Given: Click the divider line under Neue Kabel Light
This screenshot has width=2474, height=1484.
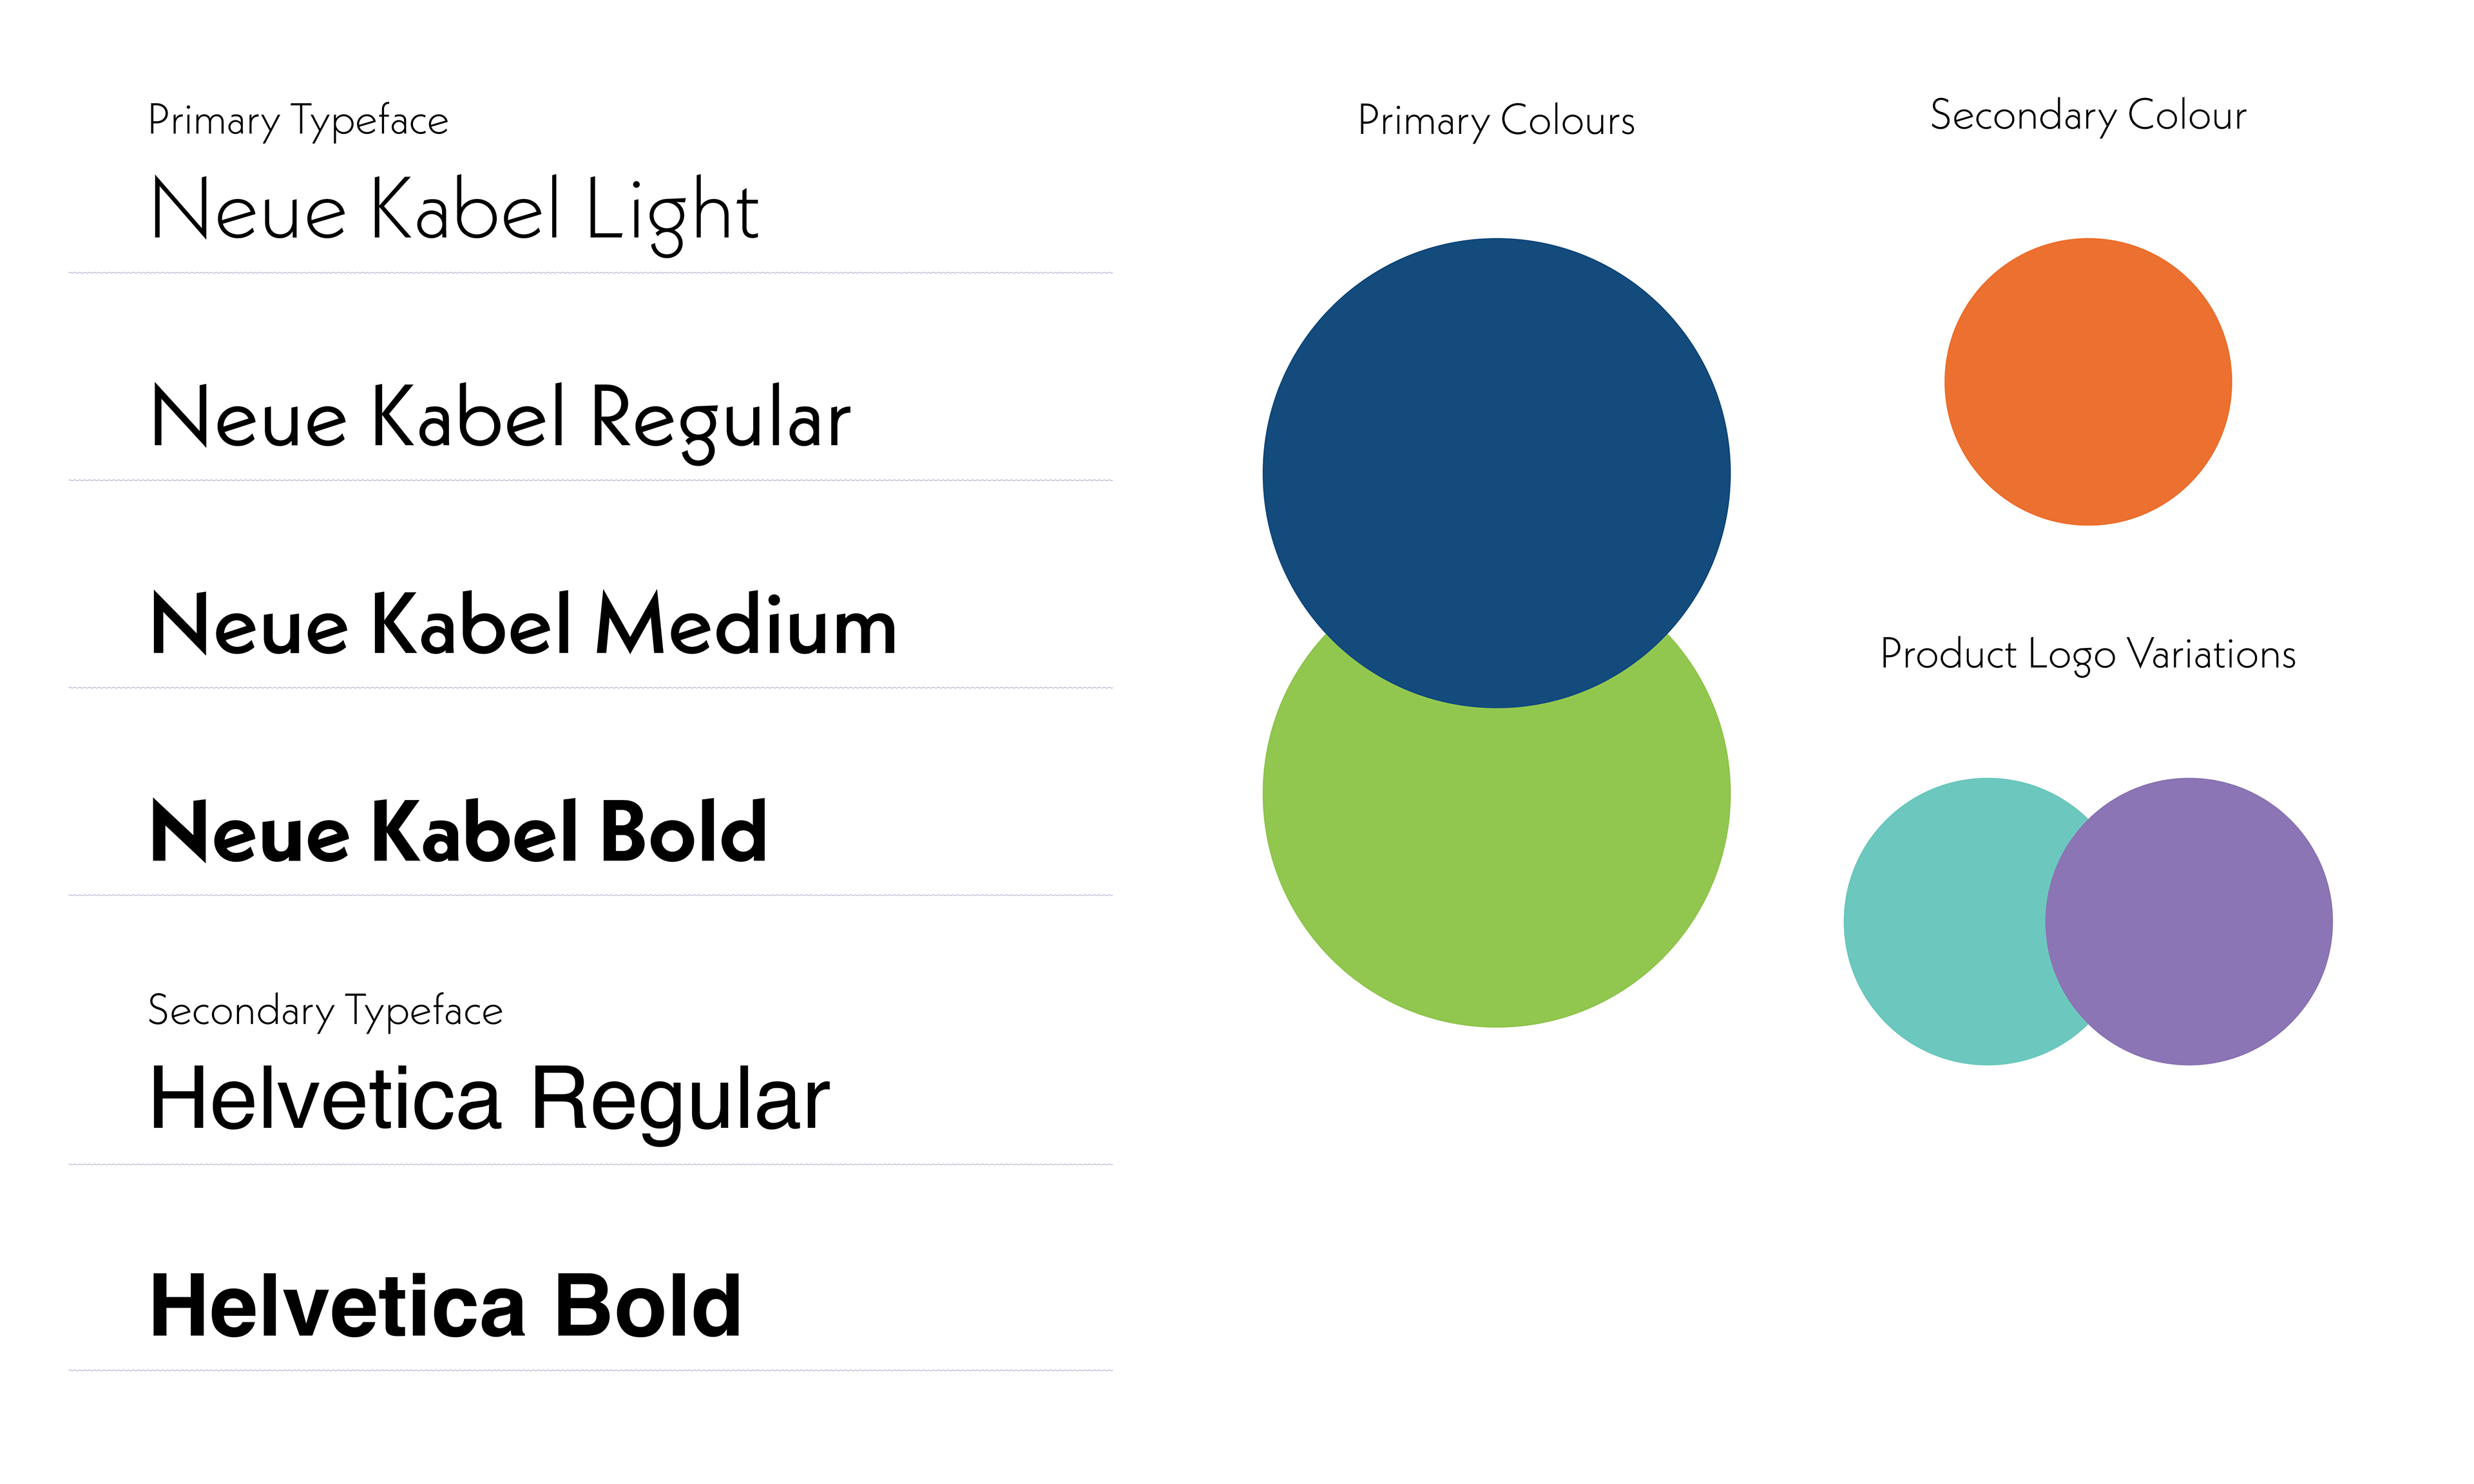Looking at the screenshot, I should click(x=590, y=272).
